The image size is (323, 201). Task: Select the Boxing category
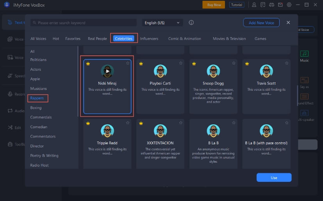[36, 108]
